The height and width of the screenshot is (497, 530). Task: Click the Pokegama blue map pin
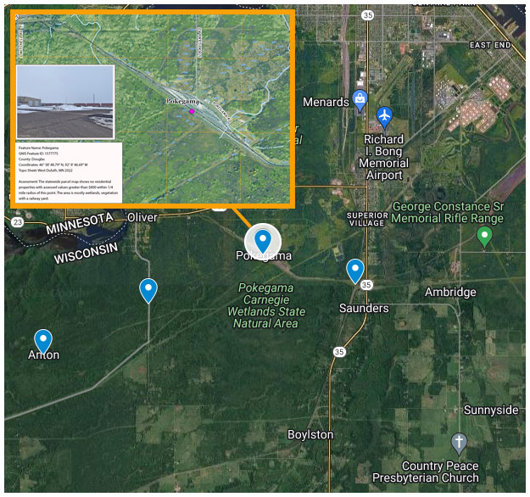(x=263, y=241)
